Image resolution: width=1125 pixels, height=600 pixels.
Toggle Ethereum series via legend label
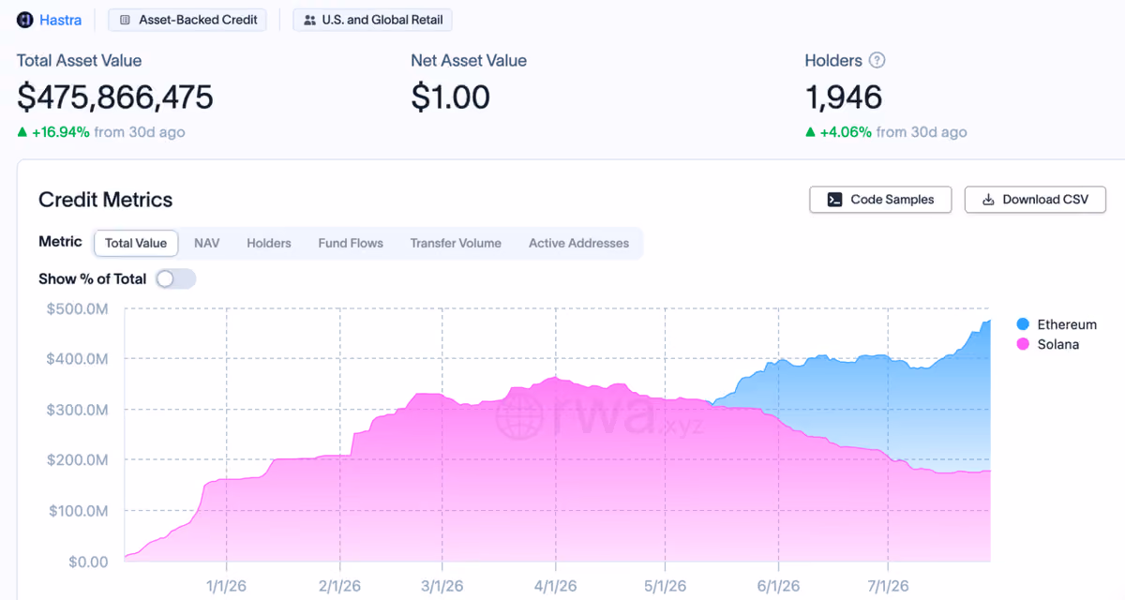tap(1067, 324)
